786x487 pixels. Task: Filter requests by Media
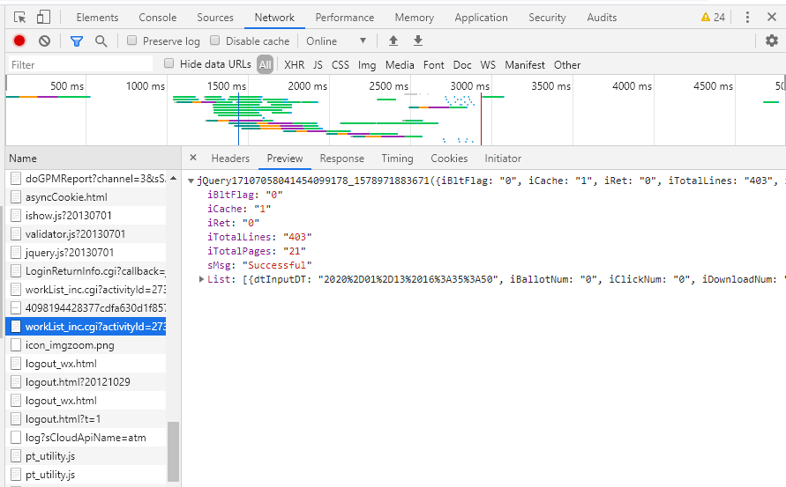[400, 65]
